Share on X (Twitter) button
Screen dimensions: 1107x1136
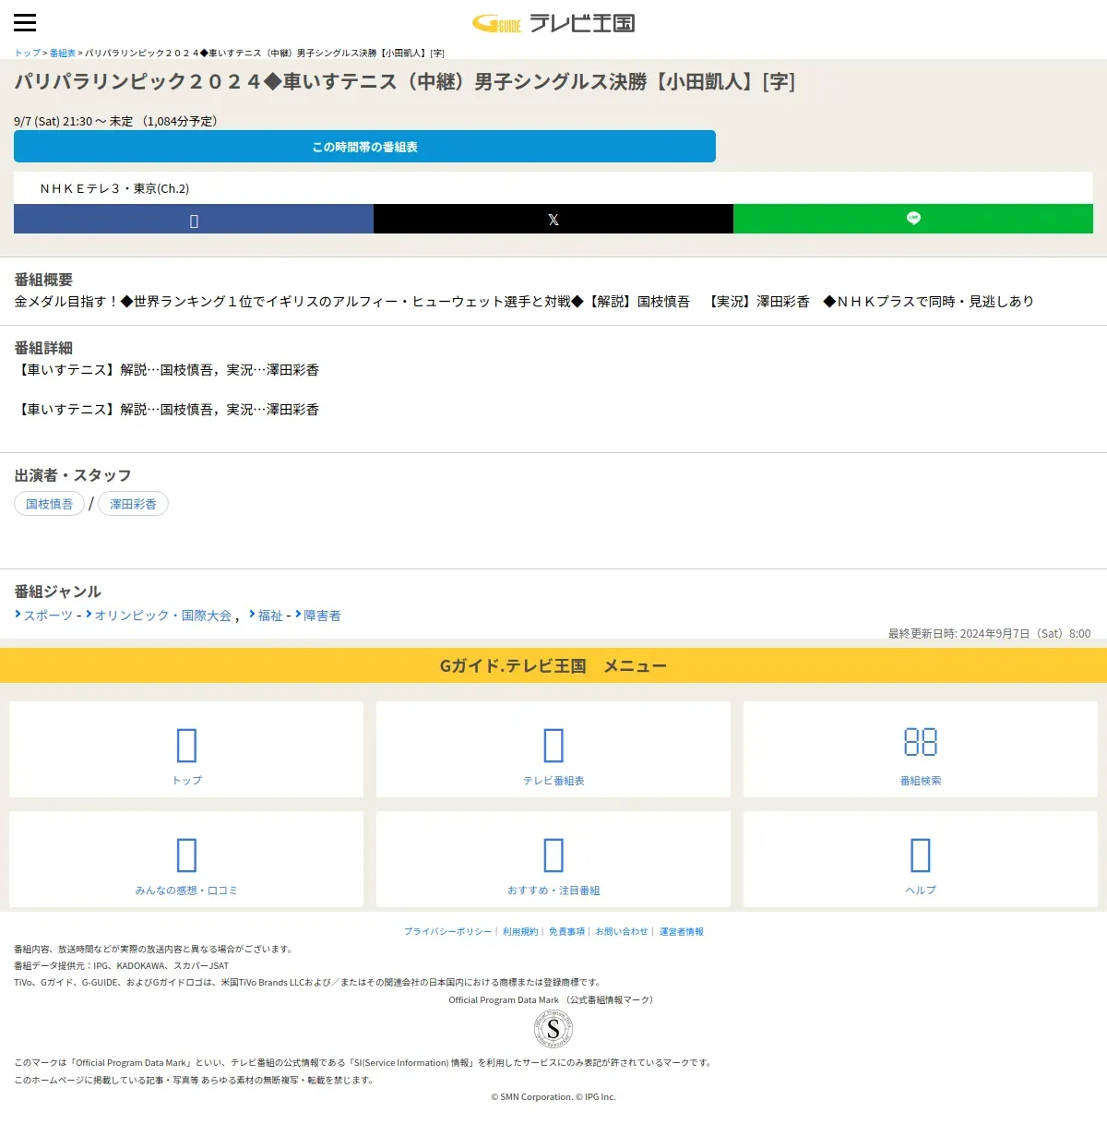click(x=553, y=219)
